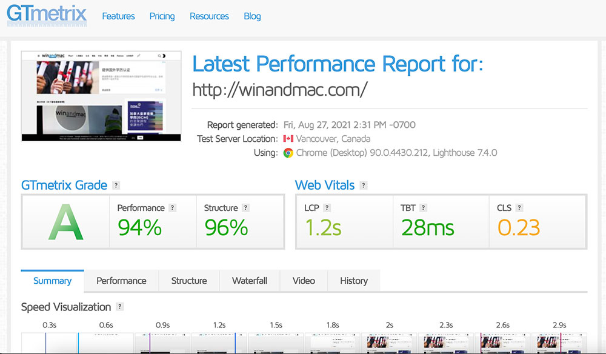Click the Performance score help icon
Image resolution: width=606 pixels, height=354 pixels.
(x=173, y=208)
